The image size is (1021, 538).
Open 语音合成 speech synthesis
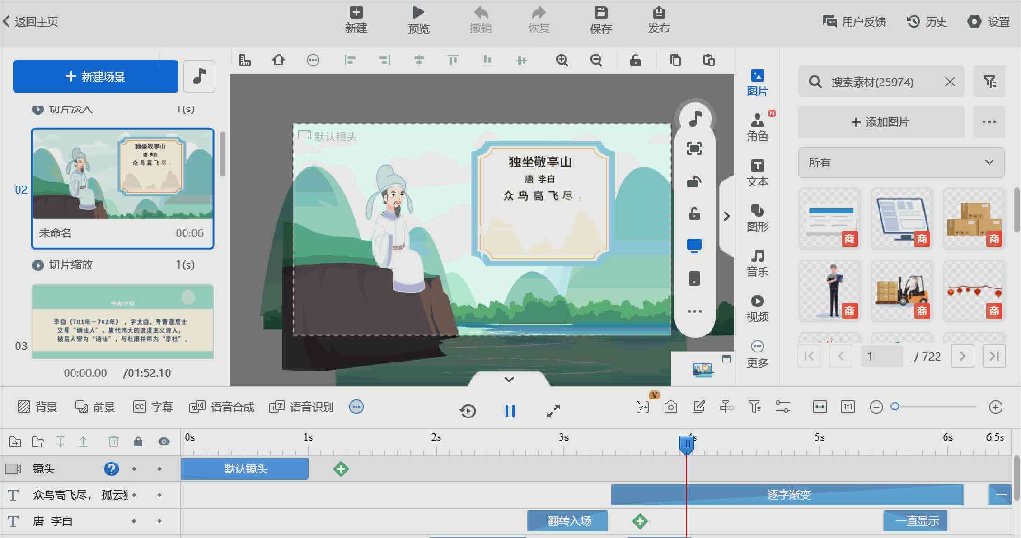(x=222, y=407)
